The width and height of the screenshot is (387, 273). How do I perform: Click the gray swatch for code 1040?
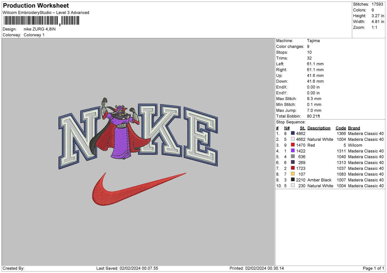(293, 157)
